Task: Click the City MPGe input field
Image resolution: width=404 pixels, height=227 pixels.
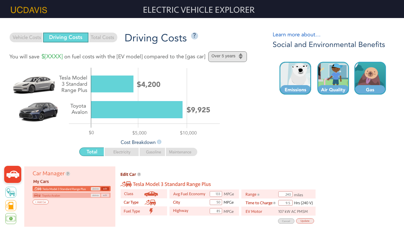Action: (216, 202)
